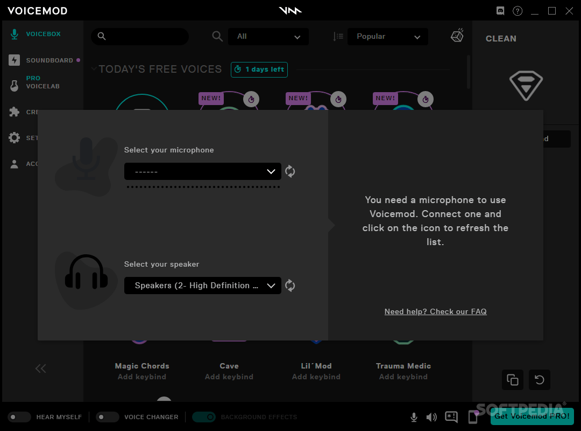Click the Clean voice icon in right panel
The height and width of the screenshot is (431, 581).
point(526,85)
